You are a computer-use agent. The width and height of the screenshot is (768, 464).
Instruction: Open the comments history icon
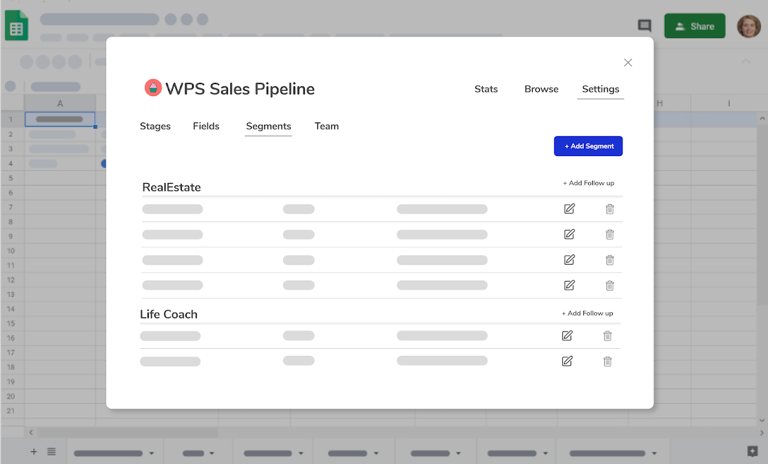click(644, 26)
